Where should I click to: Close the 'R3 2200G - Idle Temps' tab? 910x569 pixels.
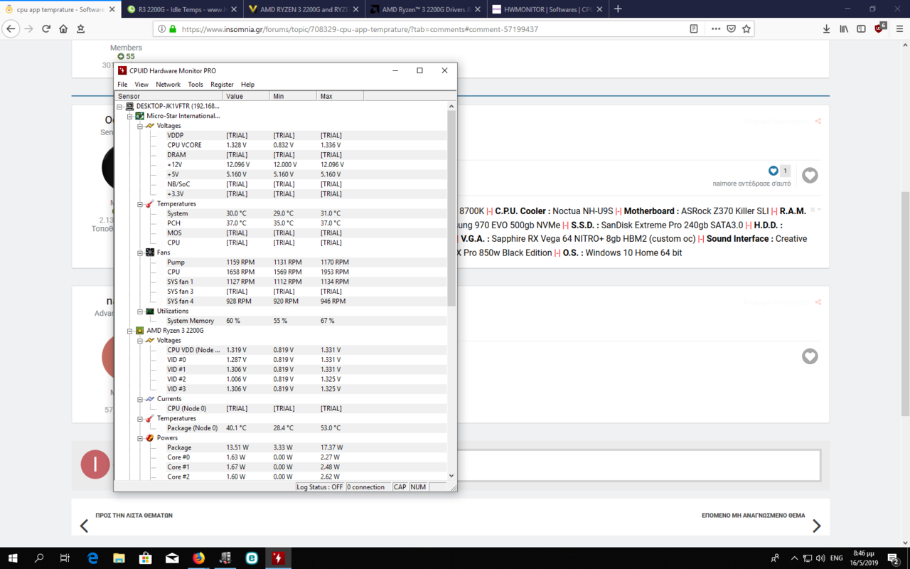(232, 9)
